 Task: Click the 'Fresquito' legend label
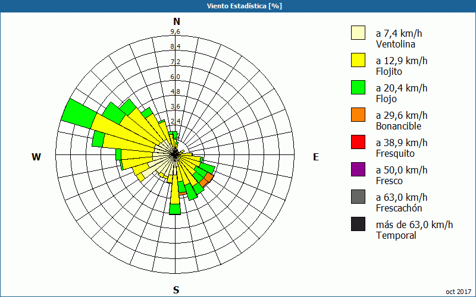click(395, 154)
